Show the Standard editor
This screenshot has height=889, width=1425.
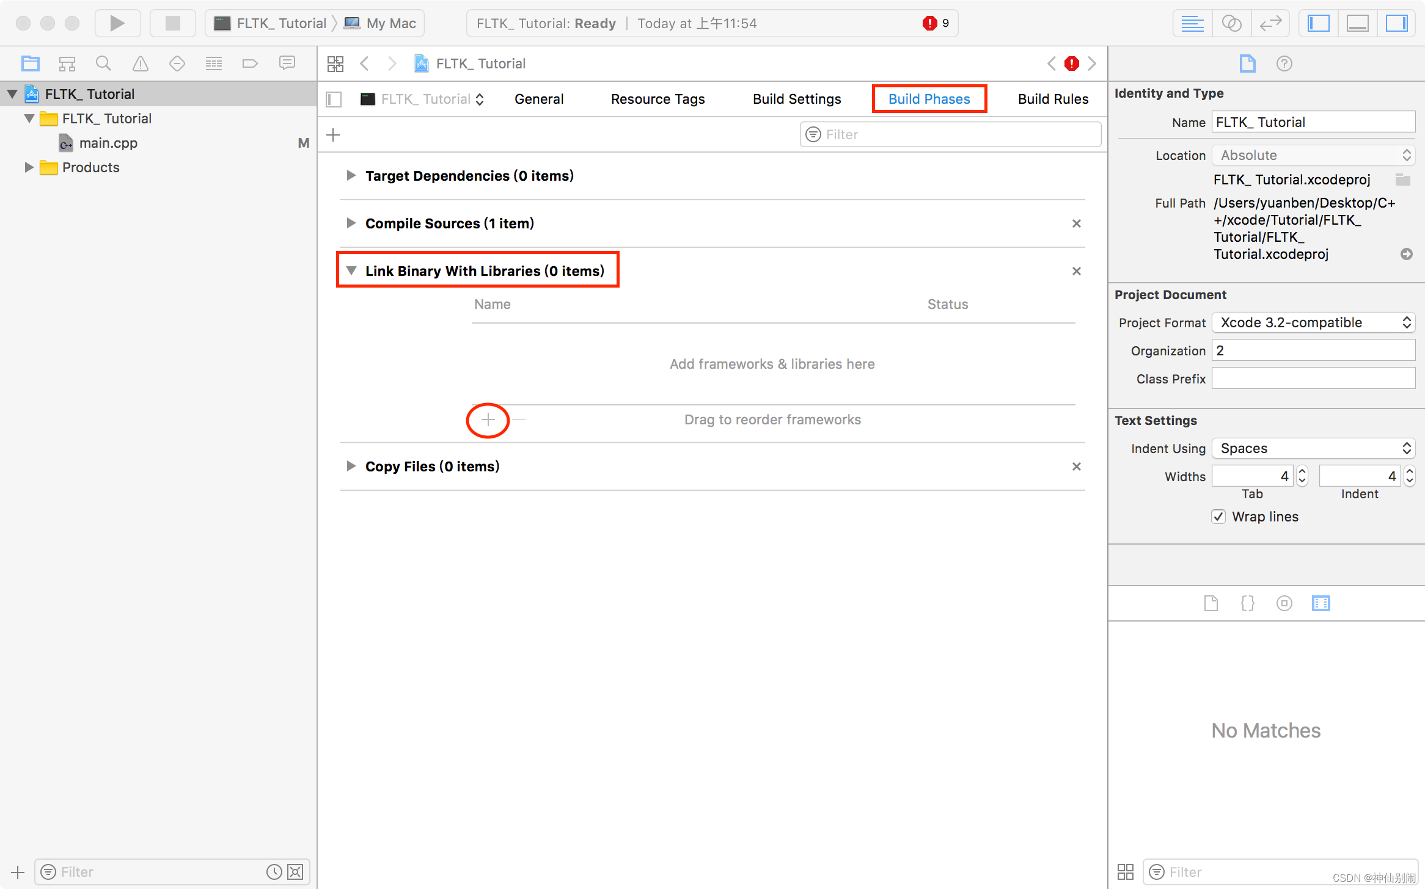1192,23
